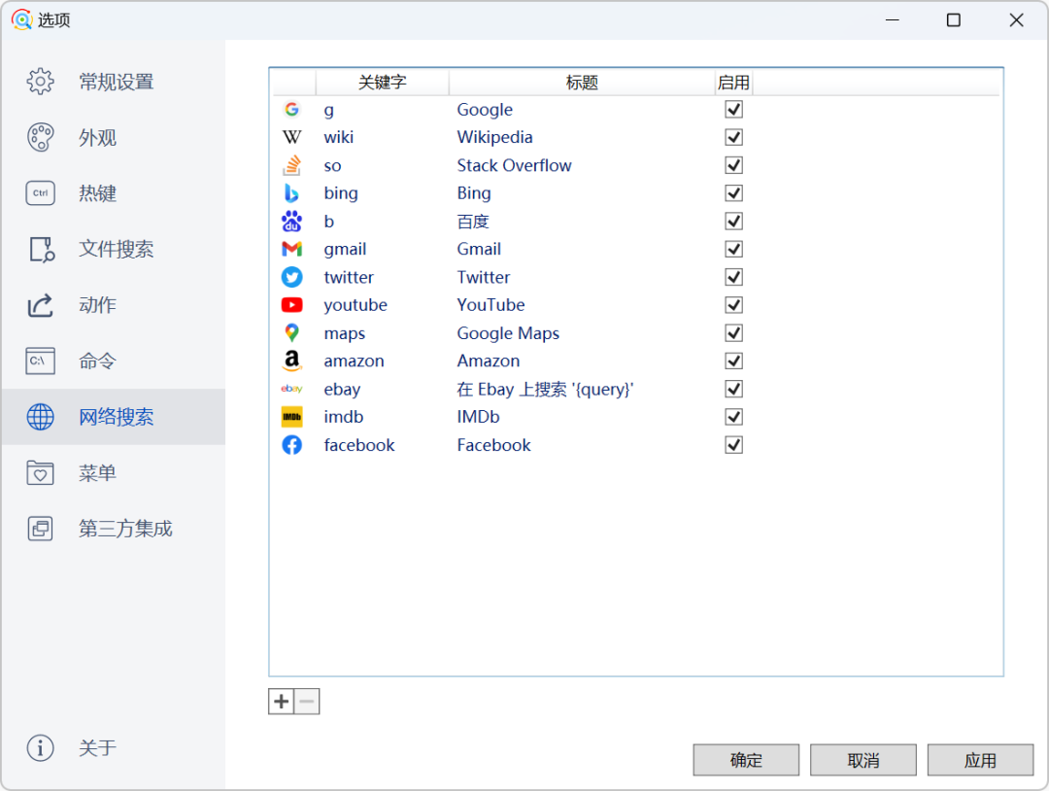Click the command prompt icon for 命令
Viewport: 1049px width, 791px height.
40,361
